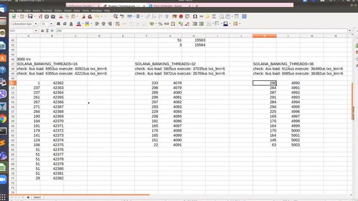Insert a comment sticky-note icon
358x201 pixels.
208,16
